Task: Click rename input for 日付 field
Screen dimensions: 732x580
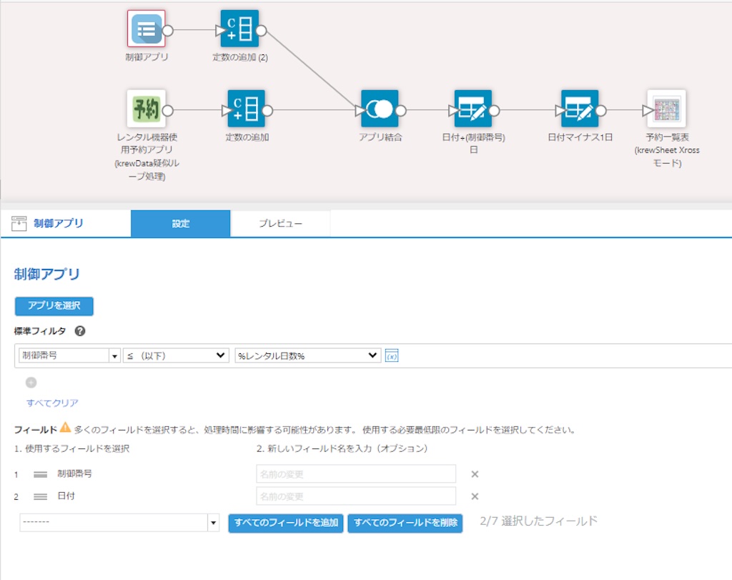Action: click(356, 496)
